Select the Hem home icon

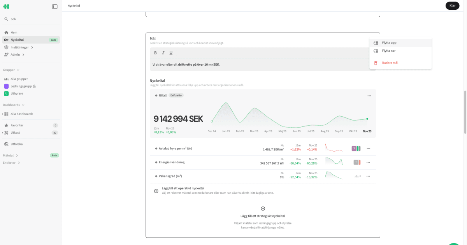[x=6, y=32]
